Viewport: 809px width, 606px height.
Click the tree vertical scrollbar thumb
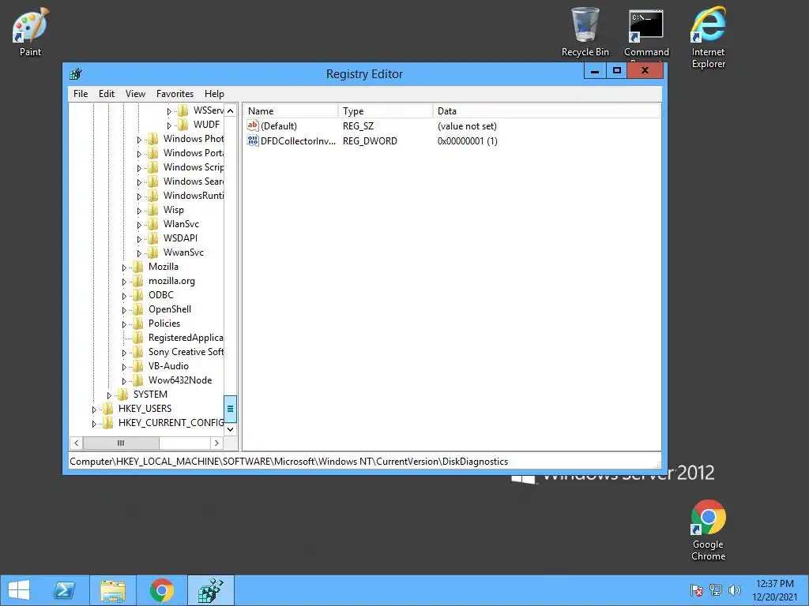tap(230, 409)
